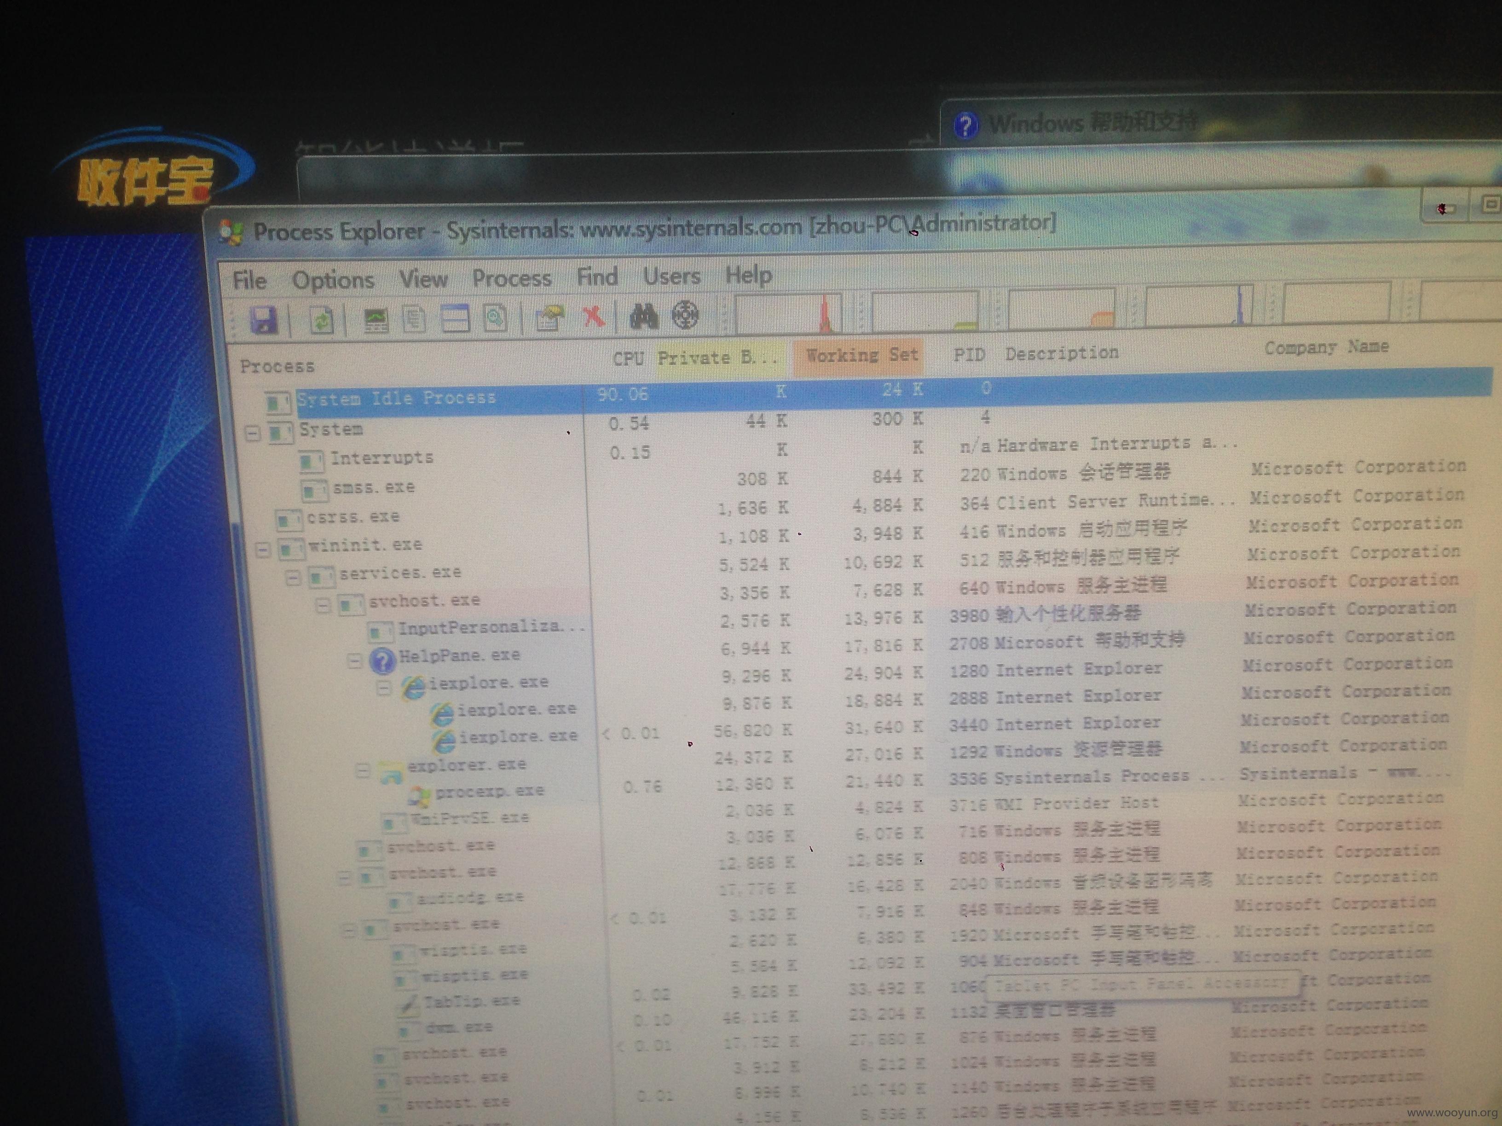
Task: Activate the Windows 帮助和支持 window title
Action: (1092, 123)
